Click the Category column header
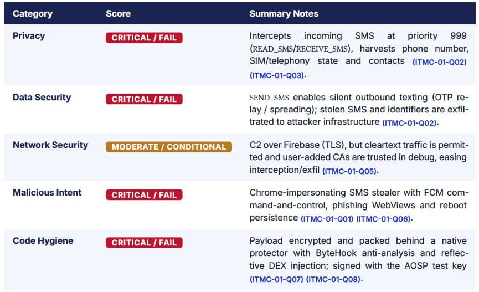479x292 pixels. point(33,14)
